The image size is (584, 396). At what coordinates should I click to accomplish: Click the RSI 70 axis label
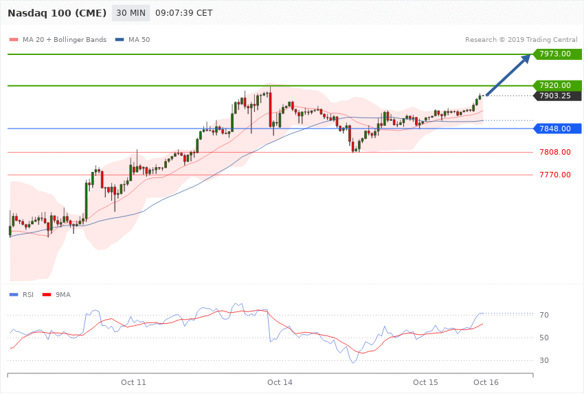coord(543,315)
